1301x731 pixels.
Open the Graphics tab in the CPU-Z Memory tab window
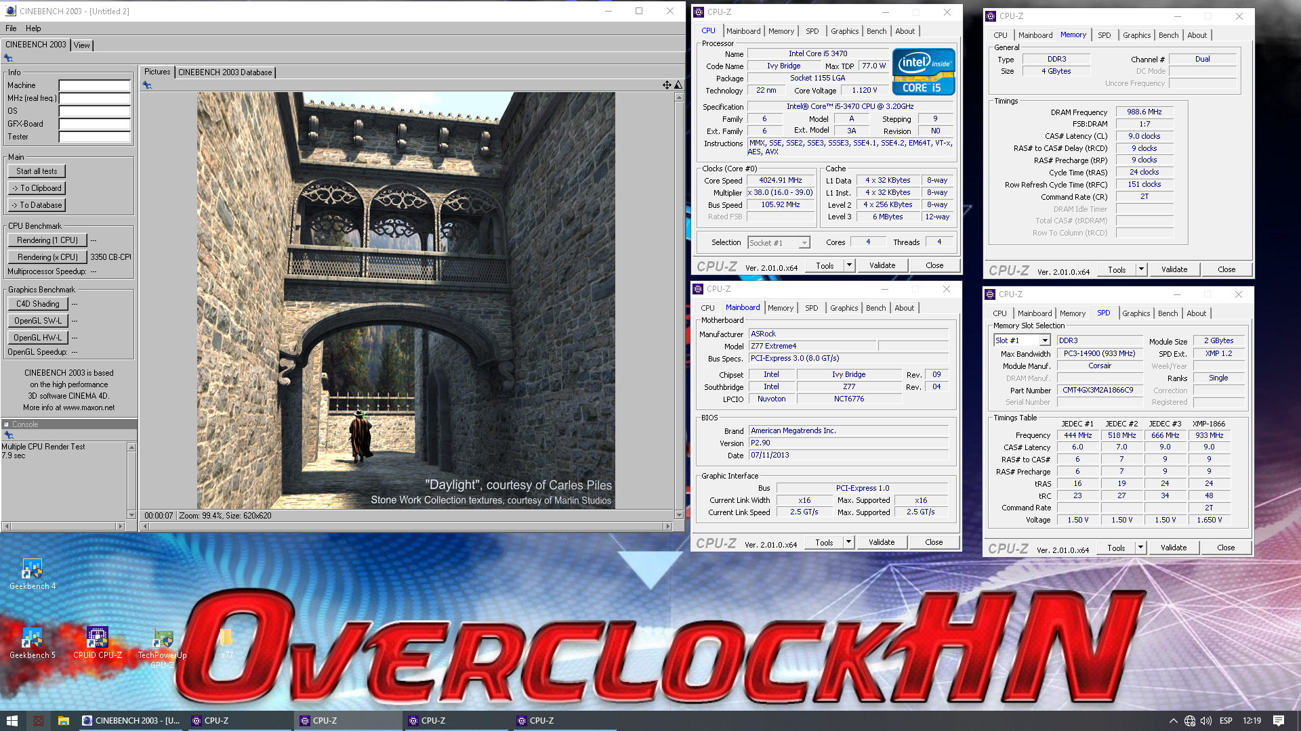pos(1136,35)
